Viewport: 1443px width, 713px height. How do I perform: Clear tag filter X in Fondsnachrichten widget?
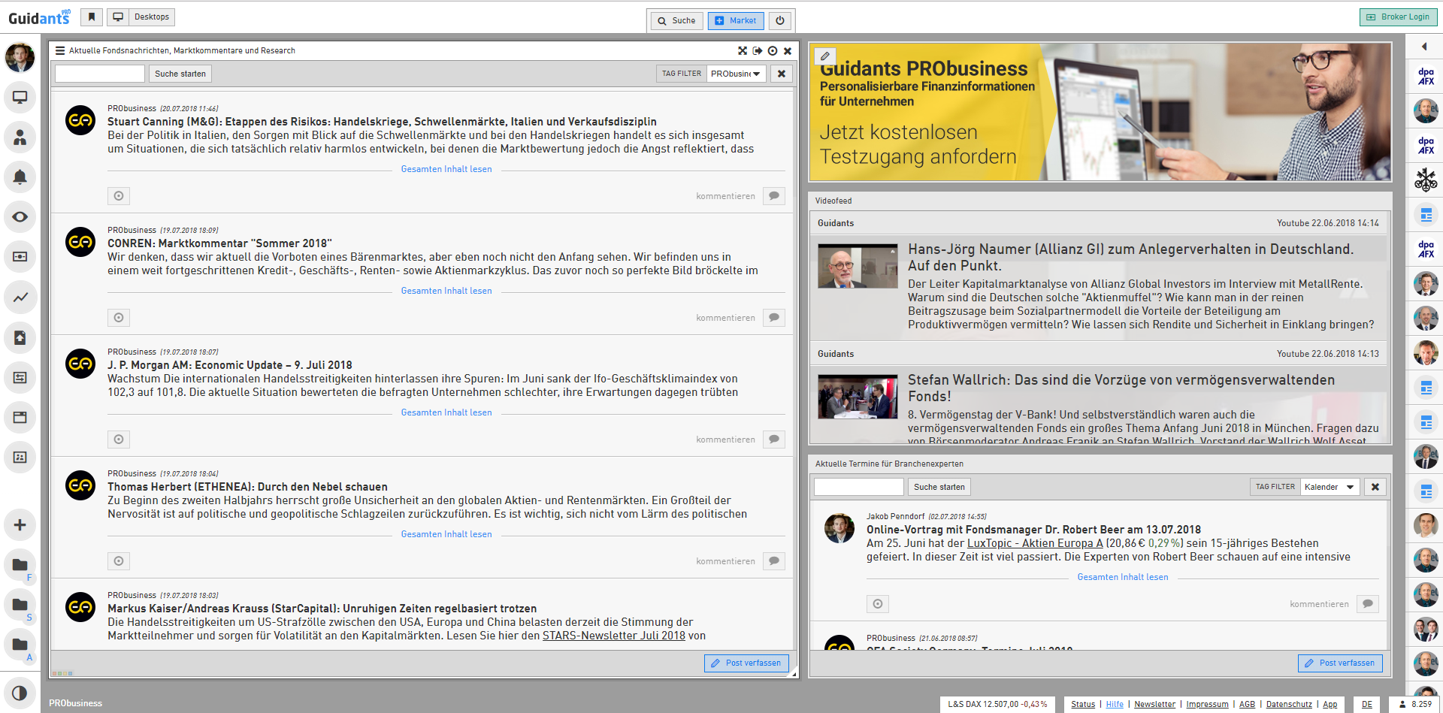coord(782,74)
